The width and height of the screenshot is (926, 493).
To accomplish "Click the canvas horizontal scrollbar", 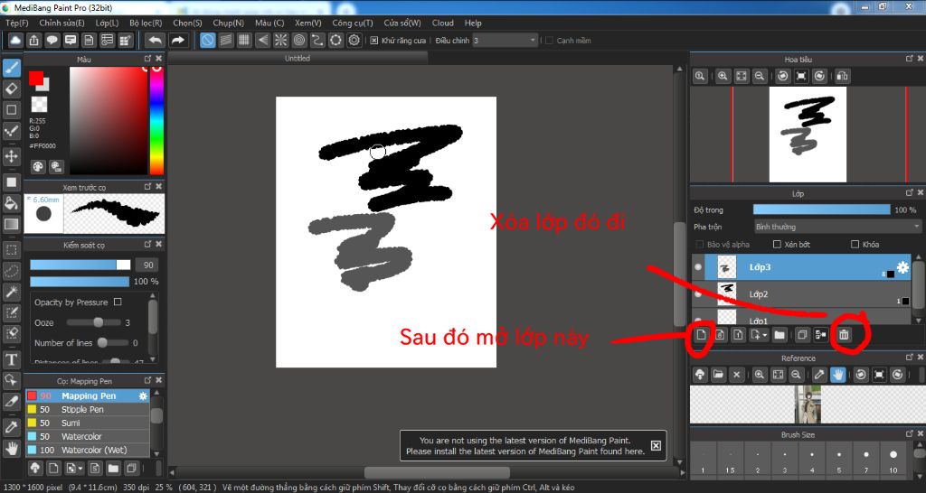I will pyautogui.click(x=437, y=472).
